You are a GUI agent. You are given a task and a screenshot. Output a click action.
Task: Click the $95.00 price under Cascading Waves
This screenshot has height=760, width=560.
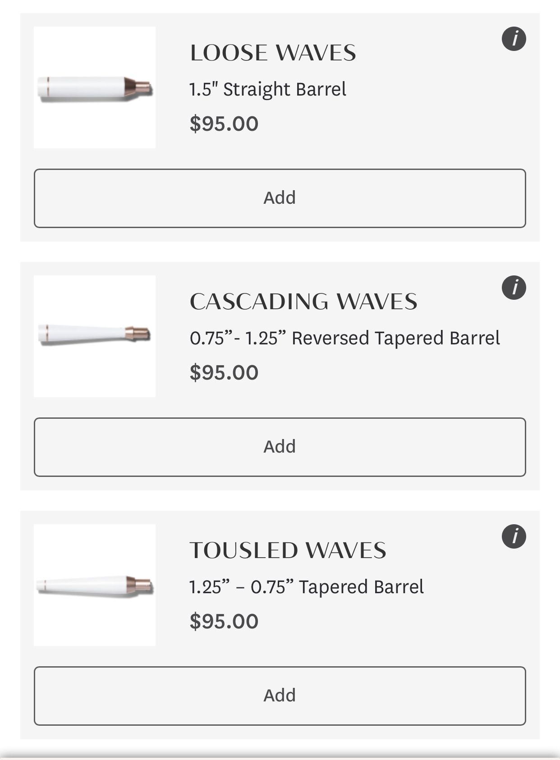pyautogui.click(x=224, y=372)
